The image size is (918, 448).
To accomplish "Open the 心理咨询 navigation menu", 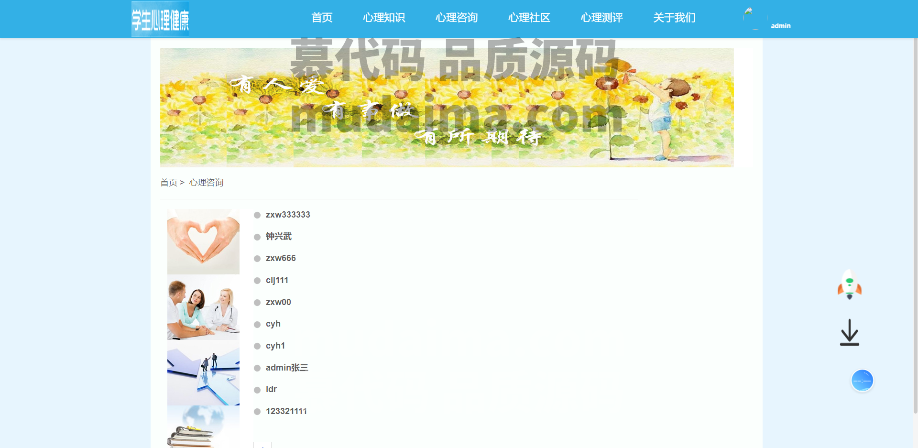I will [x=457, y=18].
